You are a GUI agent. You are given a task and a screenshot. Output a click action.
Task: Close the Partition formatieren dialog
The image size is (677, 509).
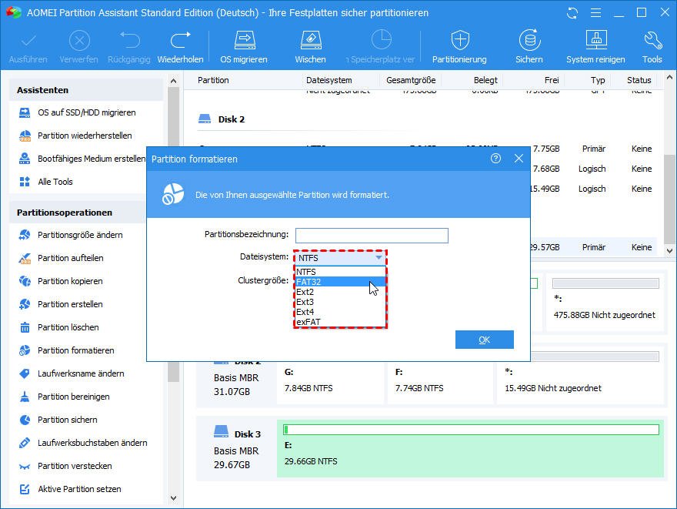point(519,159)
